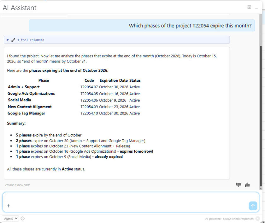Click the 'already expired' bold text
This screenshot has width=265, height=223.
[109, 157]
